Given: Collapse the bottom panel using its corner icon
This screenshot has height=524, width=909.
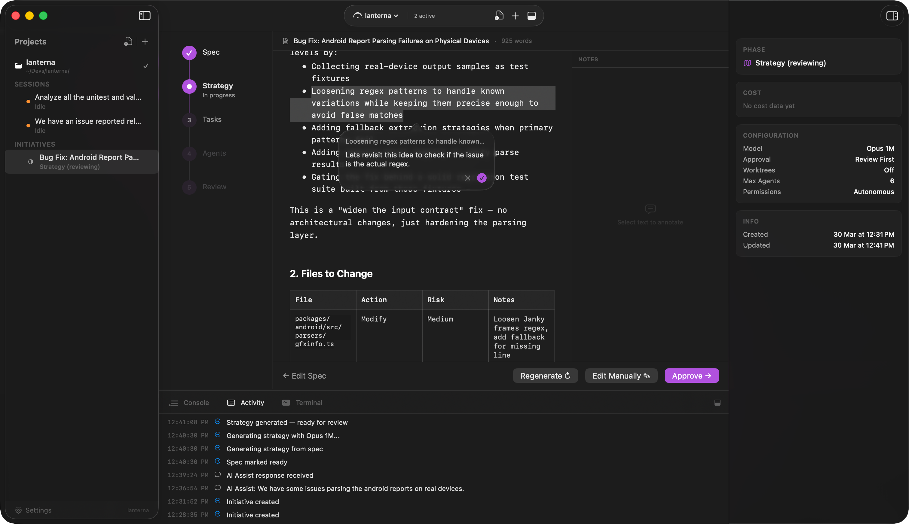Looking at the screenshot, I should coord(717,403).
